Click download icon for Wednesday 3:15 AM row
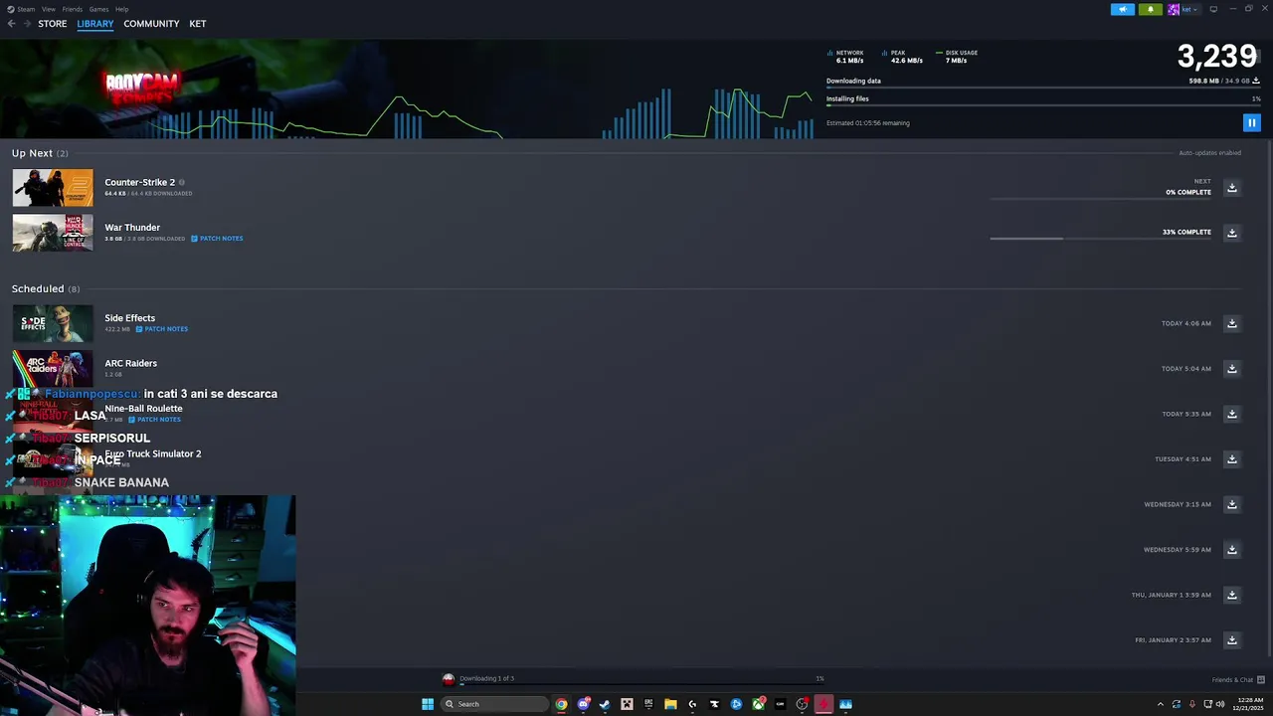The width and height of the screenshot is (1273, 716). point(1231,504)
